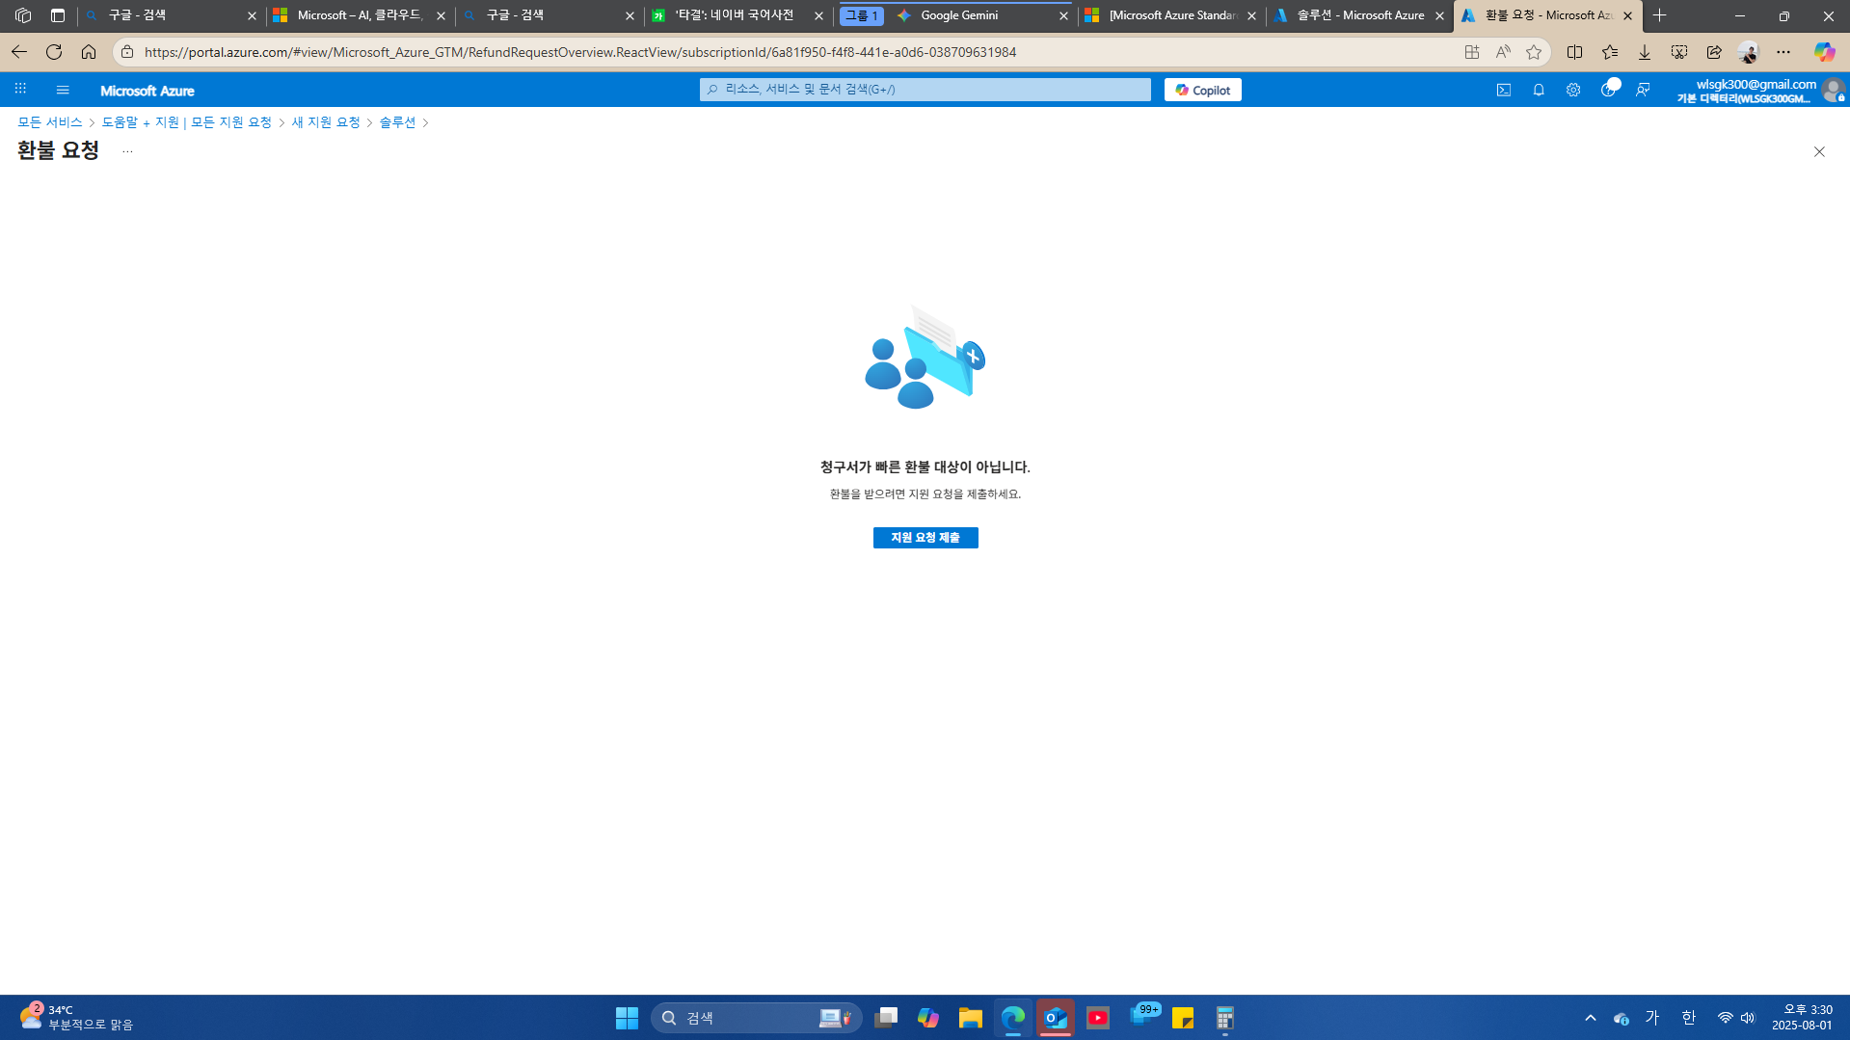The width and height of the screenshot is (1850, 1040).
Task: Toggle split screen in Edge
Action: pyautogui.click(x=1575, y=52)
